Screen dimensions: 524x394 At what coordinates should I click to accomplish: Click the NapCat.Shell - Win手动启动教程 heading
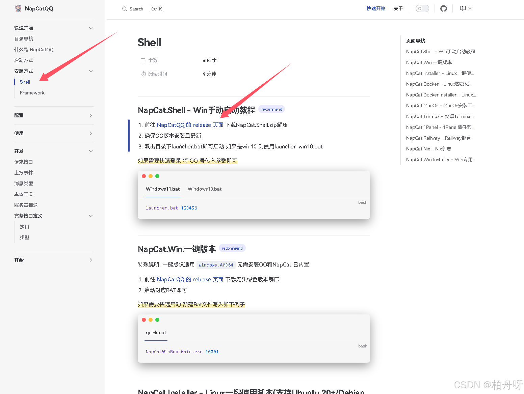pyautogui.click(x=196, y=110)
